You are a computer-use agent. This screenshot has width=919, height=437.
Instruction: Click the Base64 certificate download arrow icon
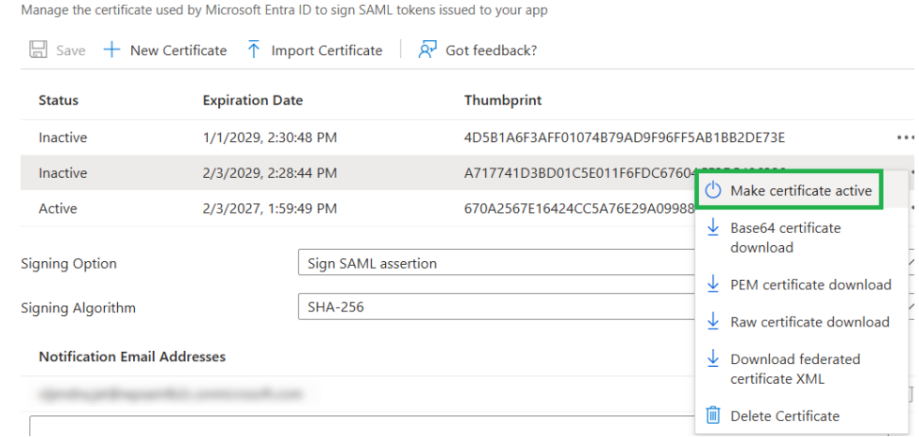(714, 227)
